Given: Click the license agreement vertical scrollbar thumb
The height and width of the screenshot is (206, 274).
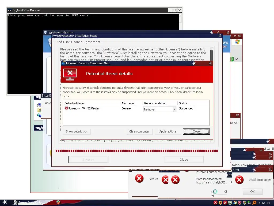Looking at the screenshot, I should pyautogui.click(x=212, y=55).
